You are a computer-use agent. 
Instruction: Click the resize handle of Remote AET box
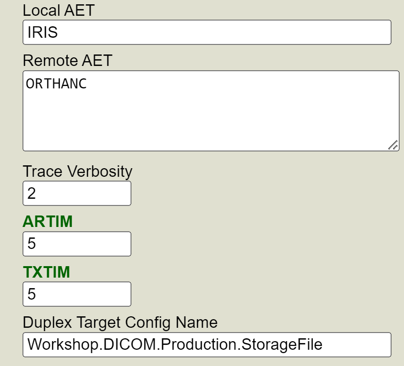393,145
